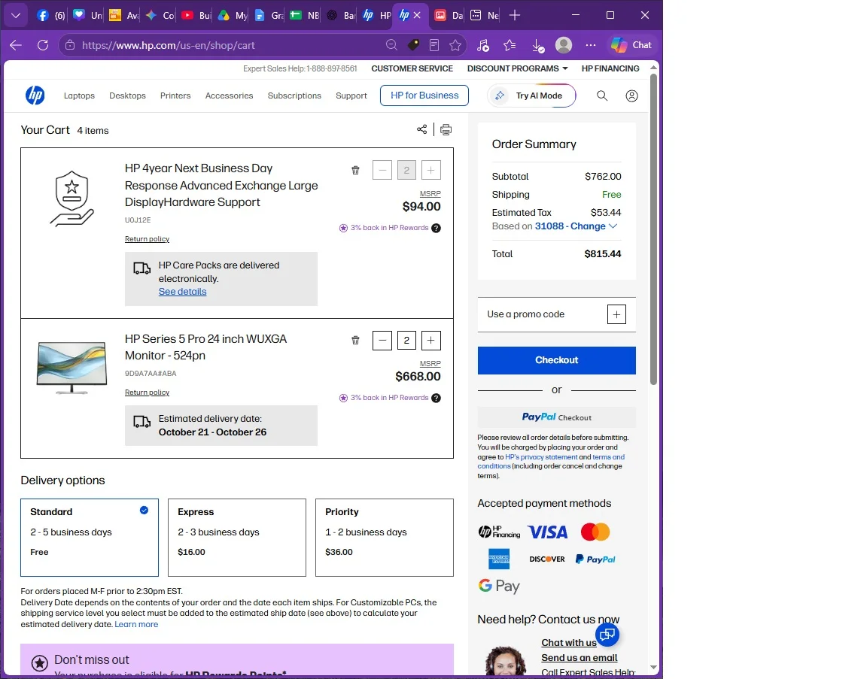The height and width of the screenshot is (679, 867).
Task: Switch to the Google Drive 'My' tab
Action: point(233,16)
